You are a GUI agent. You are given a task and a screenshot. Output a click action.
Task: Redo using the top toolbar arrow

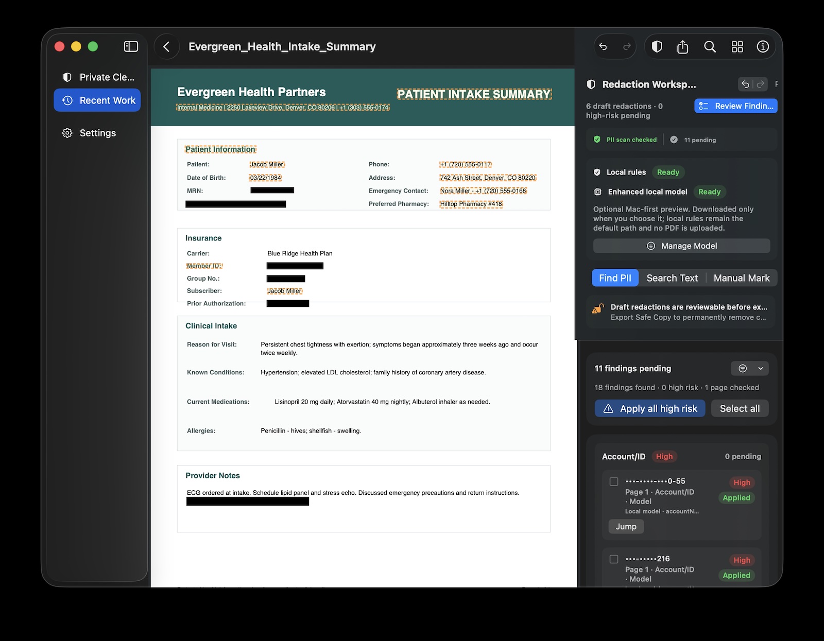627,47
